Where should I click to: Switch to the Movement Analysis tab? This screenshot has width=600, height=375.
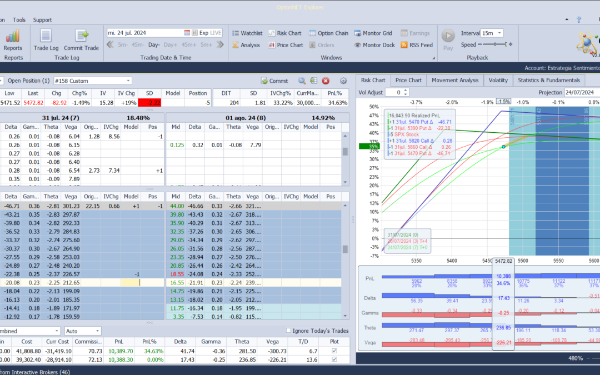click(455, 80)
